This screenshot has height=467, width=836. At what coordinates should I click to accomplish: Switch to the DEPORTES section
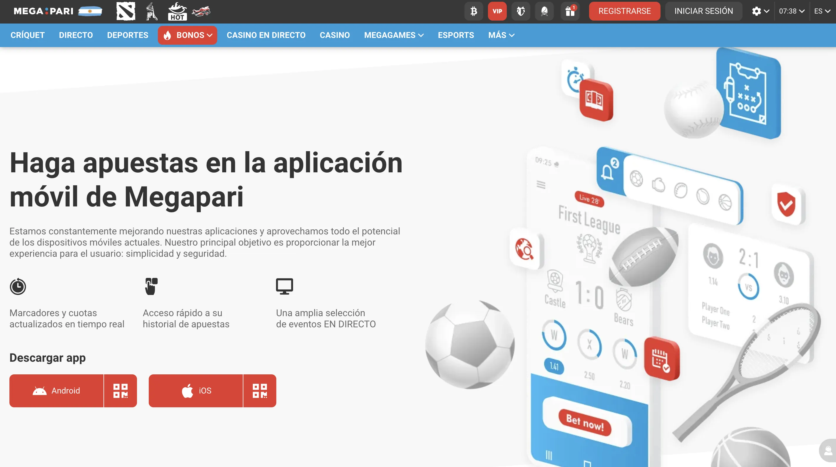(x=128, y=35)
